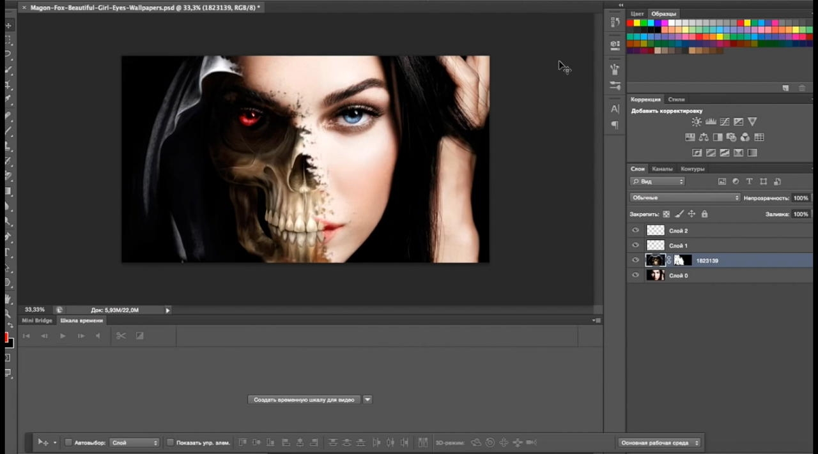The image size is (818, 454).
Task: Switch to Стили tab
Action: [x=676, y=100]
